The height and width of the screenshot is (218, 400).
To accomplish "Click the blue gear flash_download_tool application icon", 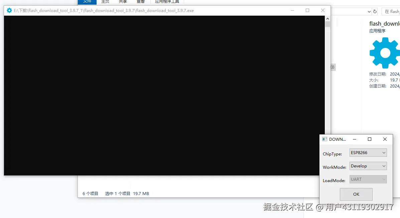I will click(x=384, y=53).
